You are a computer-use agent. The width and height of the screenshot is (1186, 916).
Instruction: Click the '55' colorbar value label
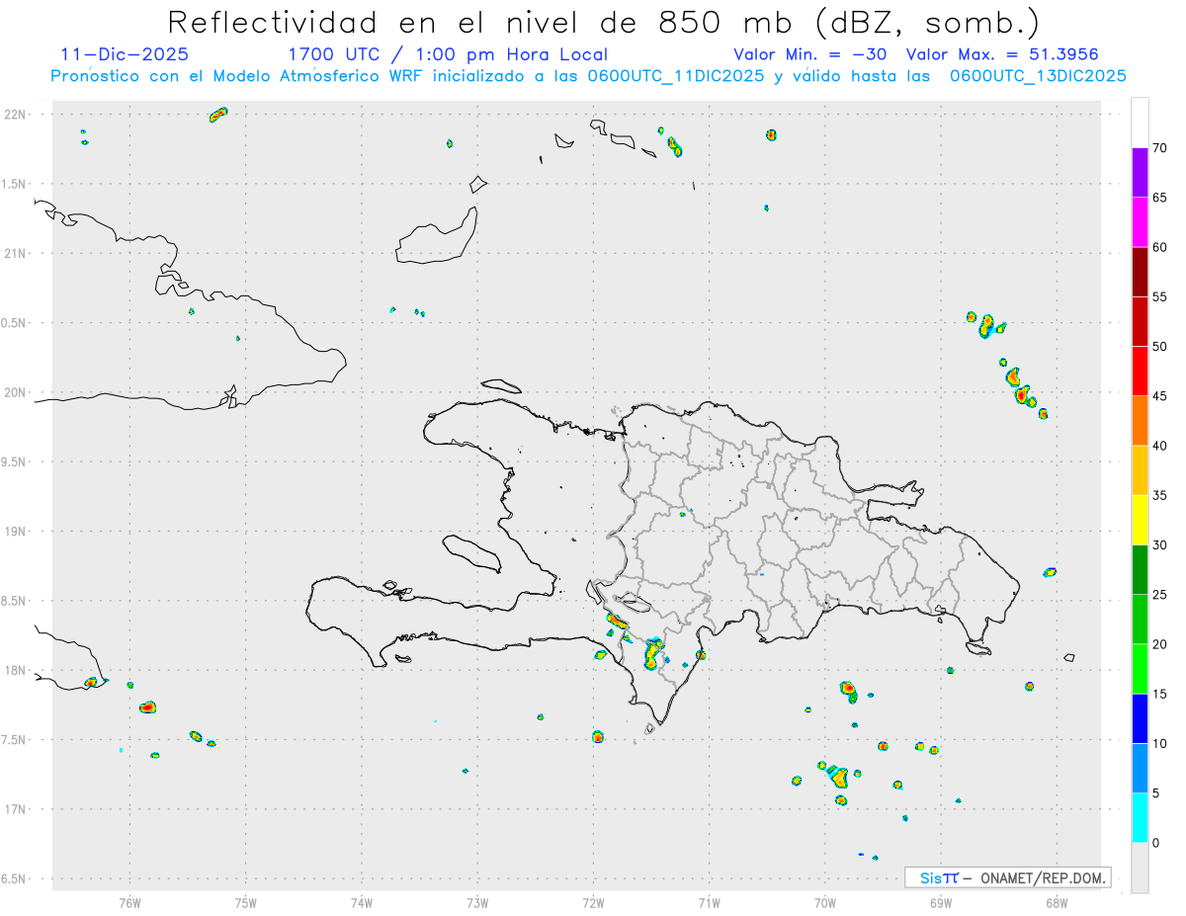(x=1160, y=296)
